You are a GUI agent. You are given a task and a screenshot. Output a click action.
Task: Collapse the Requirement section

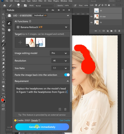(x=68, y=81)
